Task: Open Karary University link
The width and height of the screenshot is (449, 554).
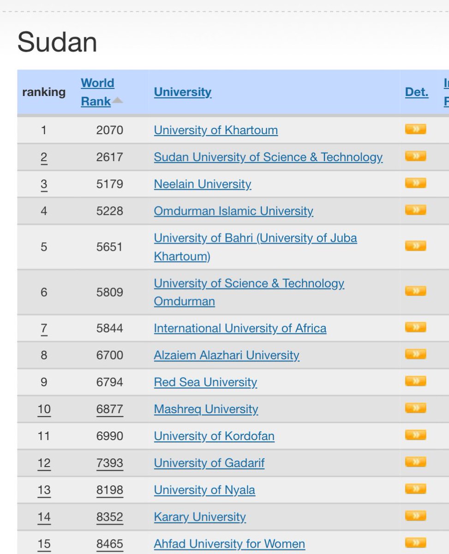Action: coord(200,517)
